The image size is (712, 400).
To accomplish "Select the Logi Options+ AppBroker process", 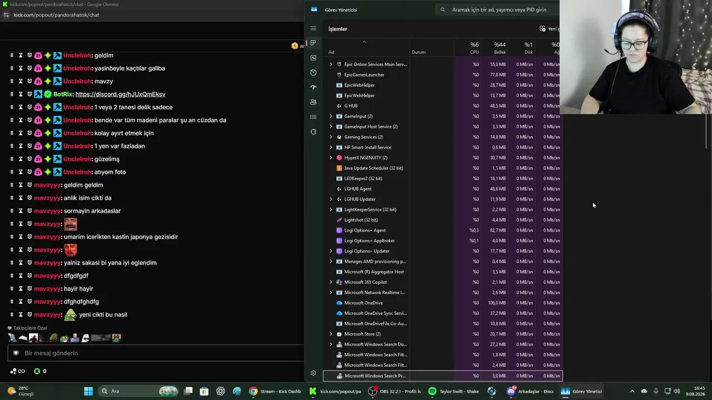I will pyautogui.click(x=443, y=241).
